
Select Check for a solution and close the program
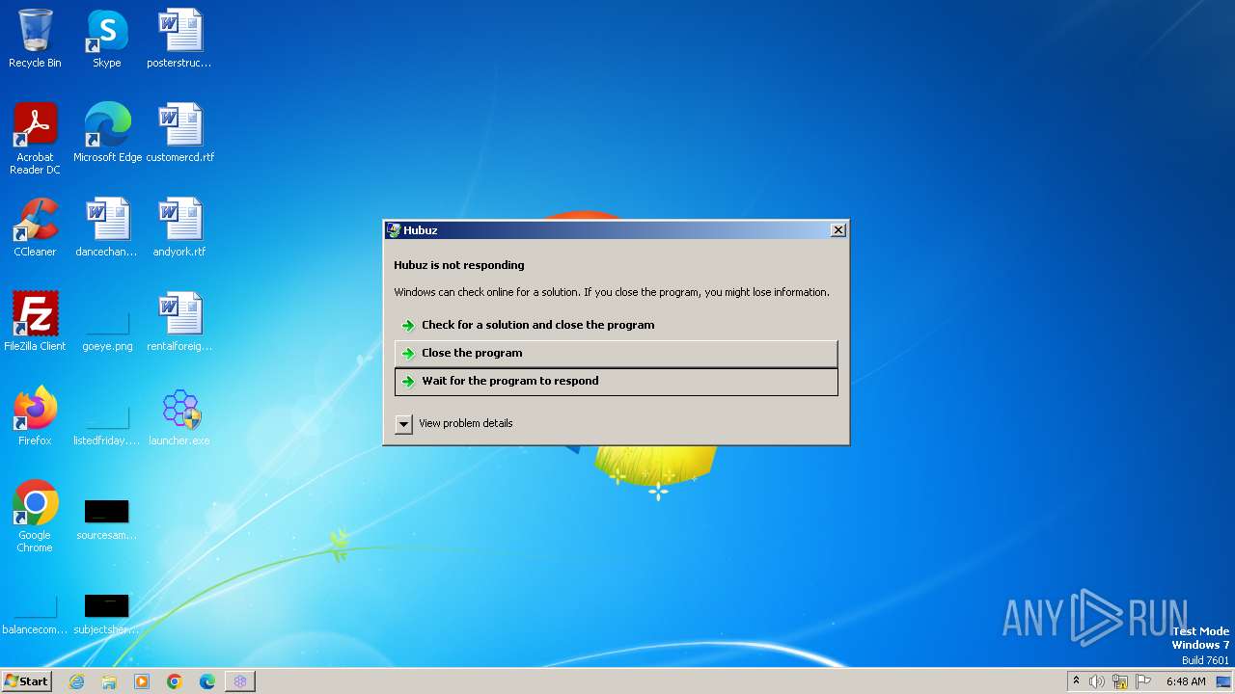616,325
